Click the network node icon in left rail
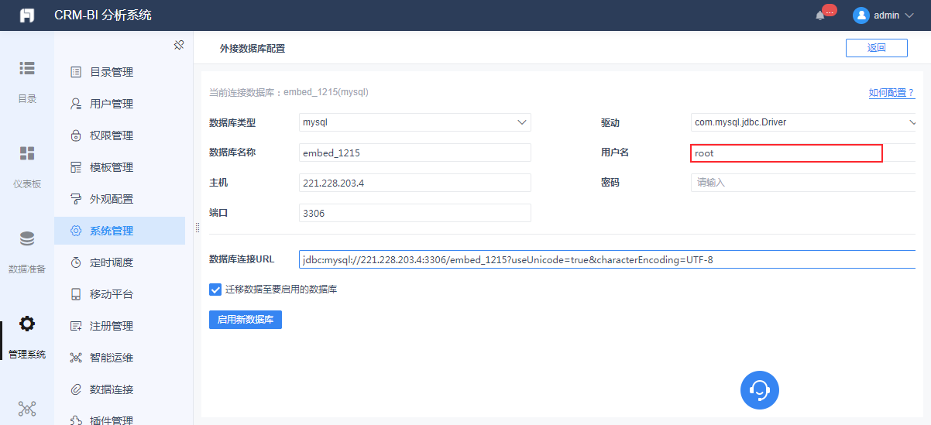Screen dimensions: 931x425 [x=27, y=409]
